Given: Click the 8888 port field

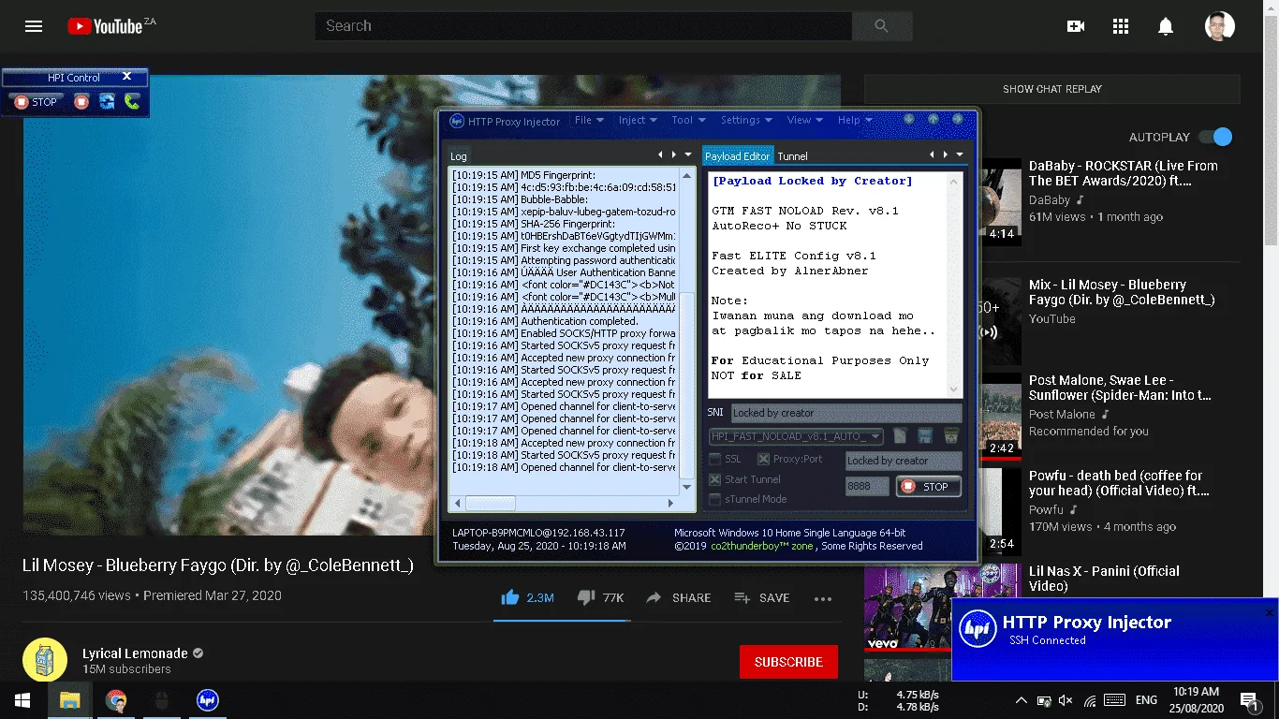Looking at the screenshot, I should (x=867, y=487).
